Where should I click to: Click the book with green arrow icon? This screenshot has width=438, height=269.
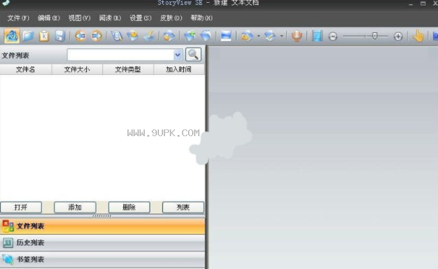pos(189,36)
